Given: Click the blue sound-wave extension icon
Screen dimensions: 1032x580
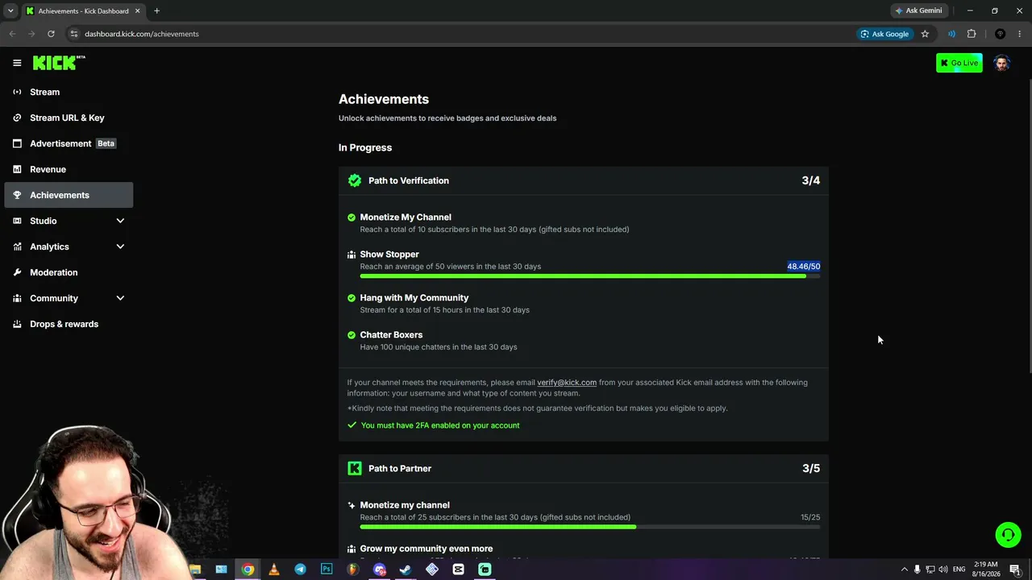Looking at the screenshot, I should tap(951, 34).
